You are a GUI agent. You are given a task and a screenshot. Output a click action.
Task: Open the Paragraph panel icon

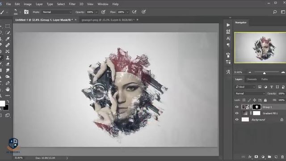228,45
